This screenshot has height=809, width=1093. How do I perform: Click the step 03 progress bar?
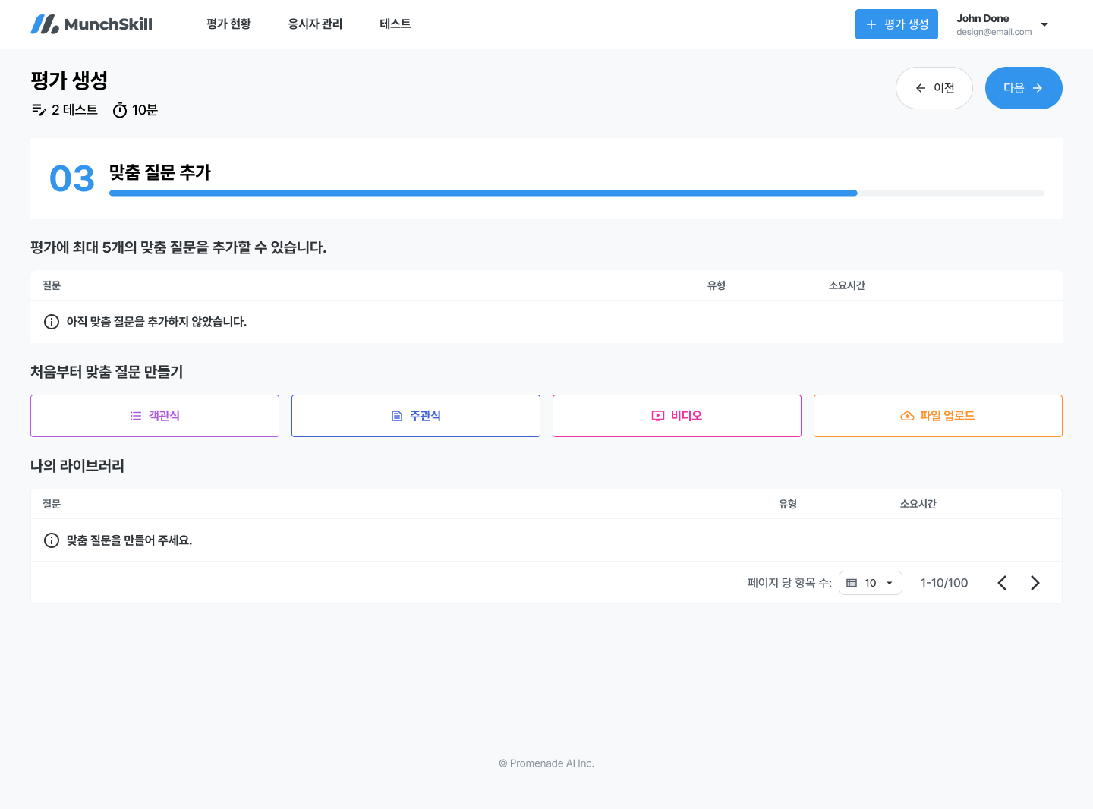pyautogui.click(x=576, y=194)
